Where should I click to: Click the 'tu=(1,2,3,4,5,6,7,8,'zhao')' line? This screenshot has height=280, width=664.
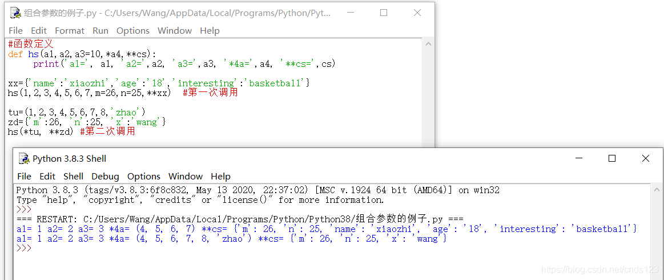click(77, 112)
